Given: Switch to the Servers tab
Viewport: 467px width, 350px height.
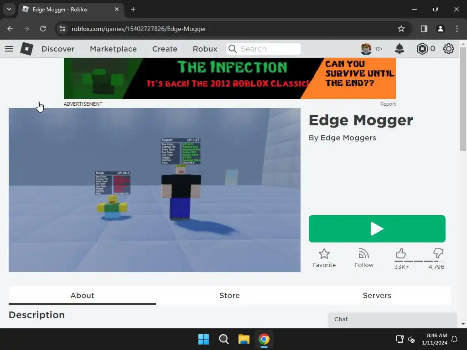Looking at the screenshot, I should click(377, 295).
